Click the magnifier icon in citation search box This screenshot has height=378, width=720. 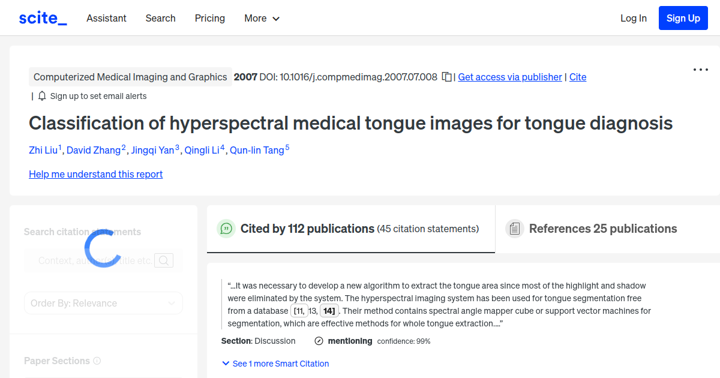point(163,260)
